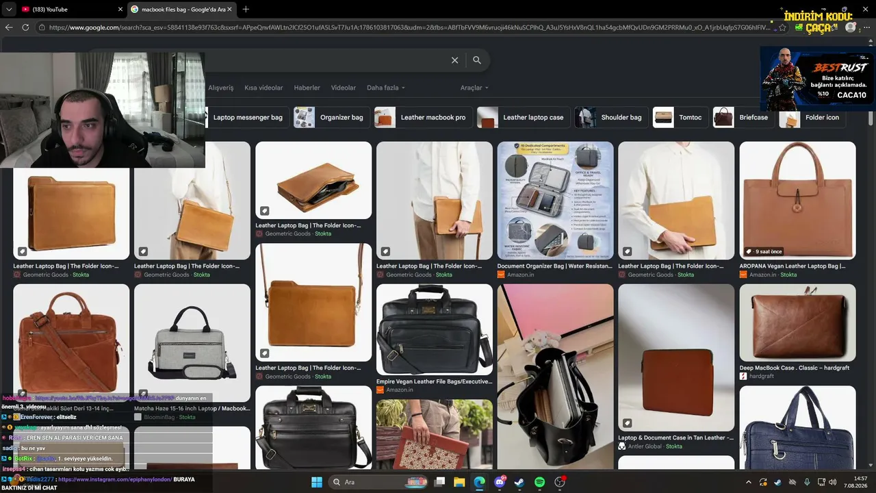Open the navy blue leather briefcase image
The width and height of the screenshot is (876, 493).
point(797,427)
